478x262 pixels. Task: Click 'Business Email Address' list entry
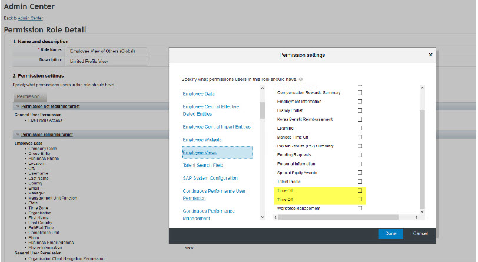pyautogui.click(x=51, y=243)
